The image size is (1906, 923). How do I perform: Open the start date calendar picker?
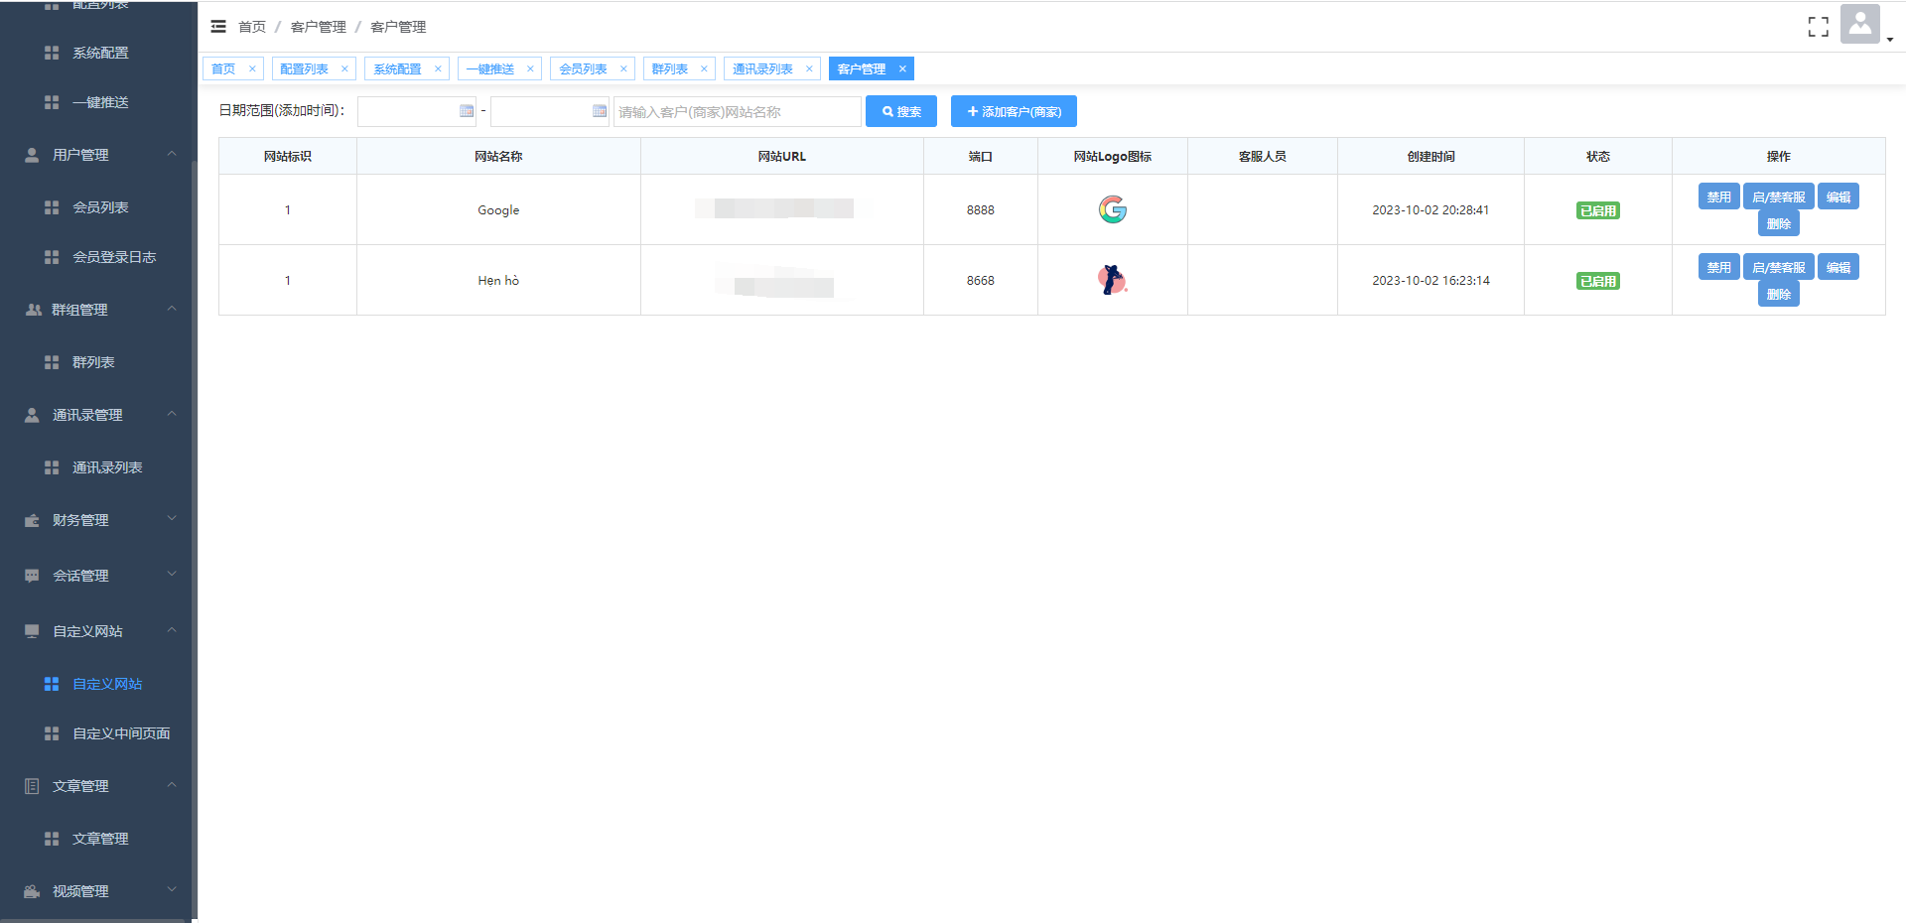click(x=467, y=111)
